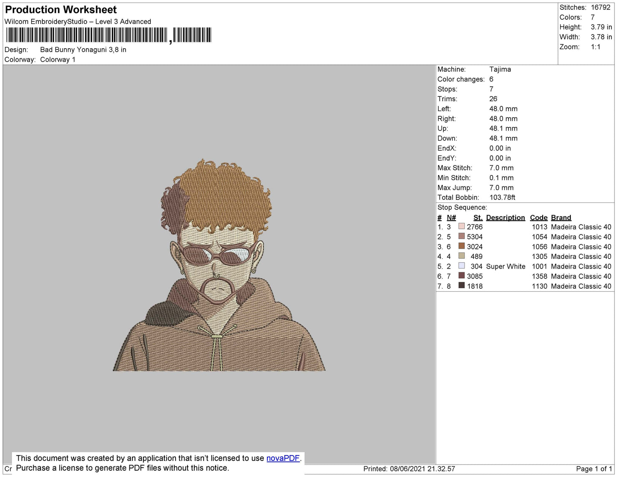Screen dimensions: 617x477
Task: Click thread code "1013"
Action: (539, 227)
